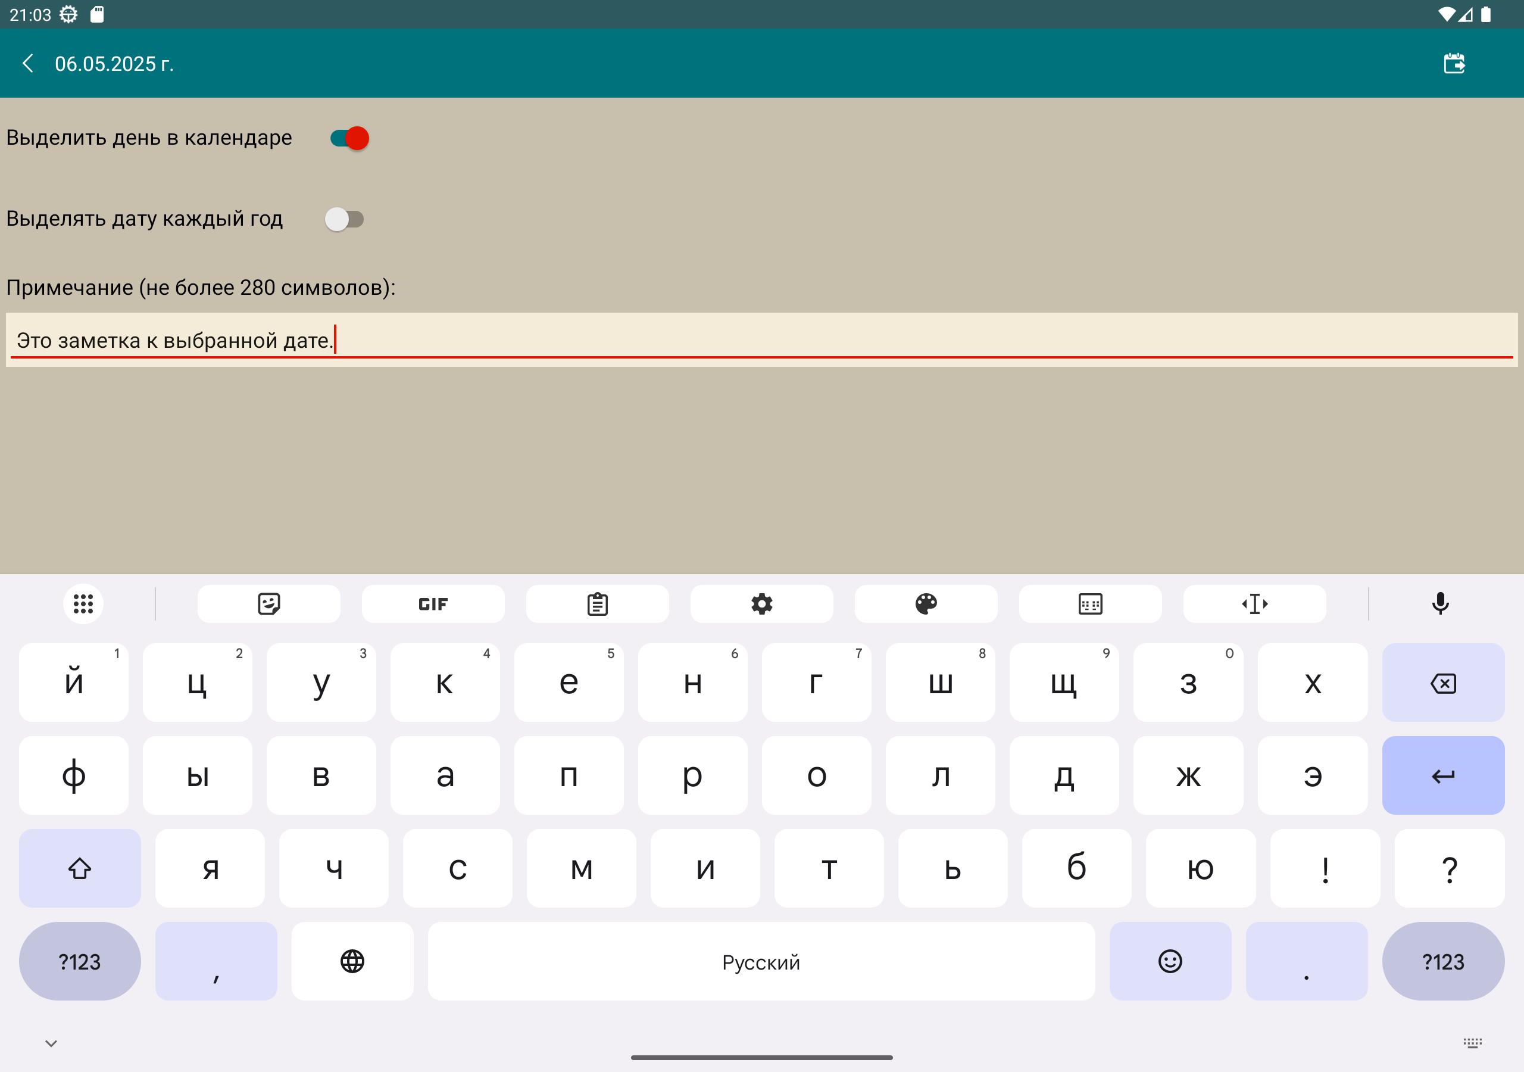This screenshot has width=1524, height=1072.
Task: Tap the note text input field
Action: (x=761, y=340)
